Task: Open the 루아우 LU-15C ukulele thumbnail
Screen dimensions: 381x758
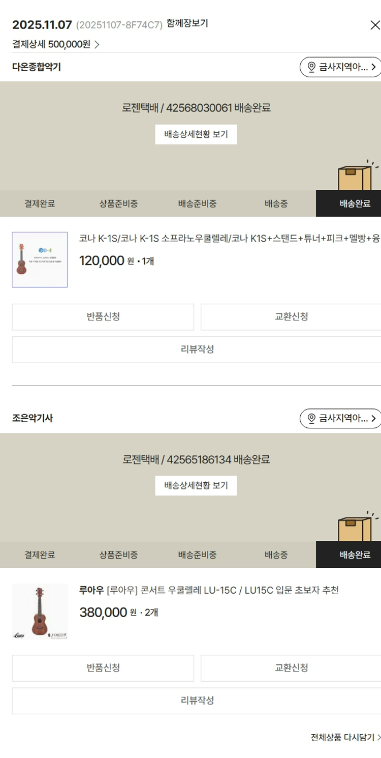Action: tap(40, 611)
